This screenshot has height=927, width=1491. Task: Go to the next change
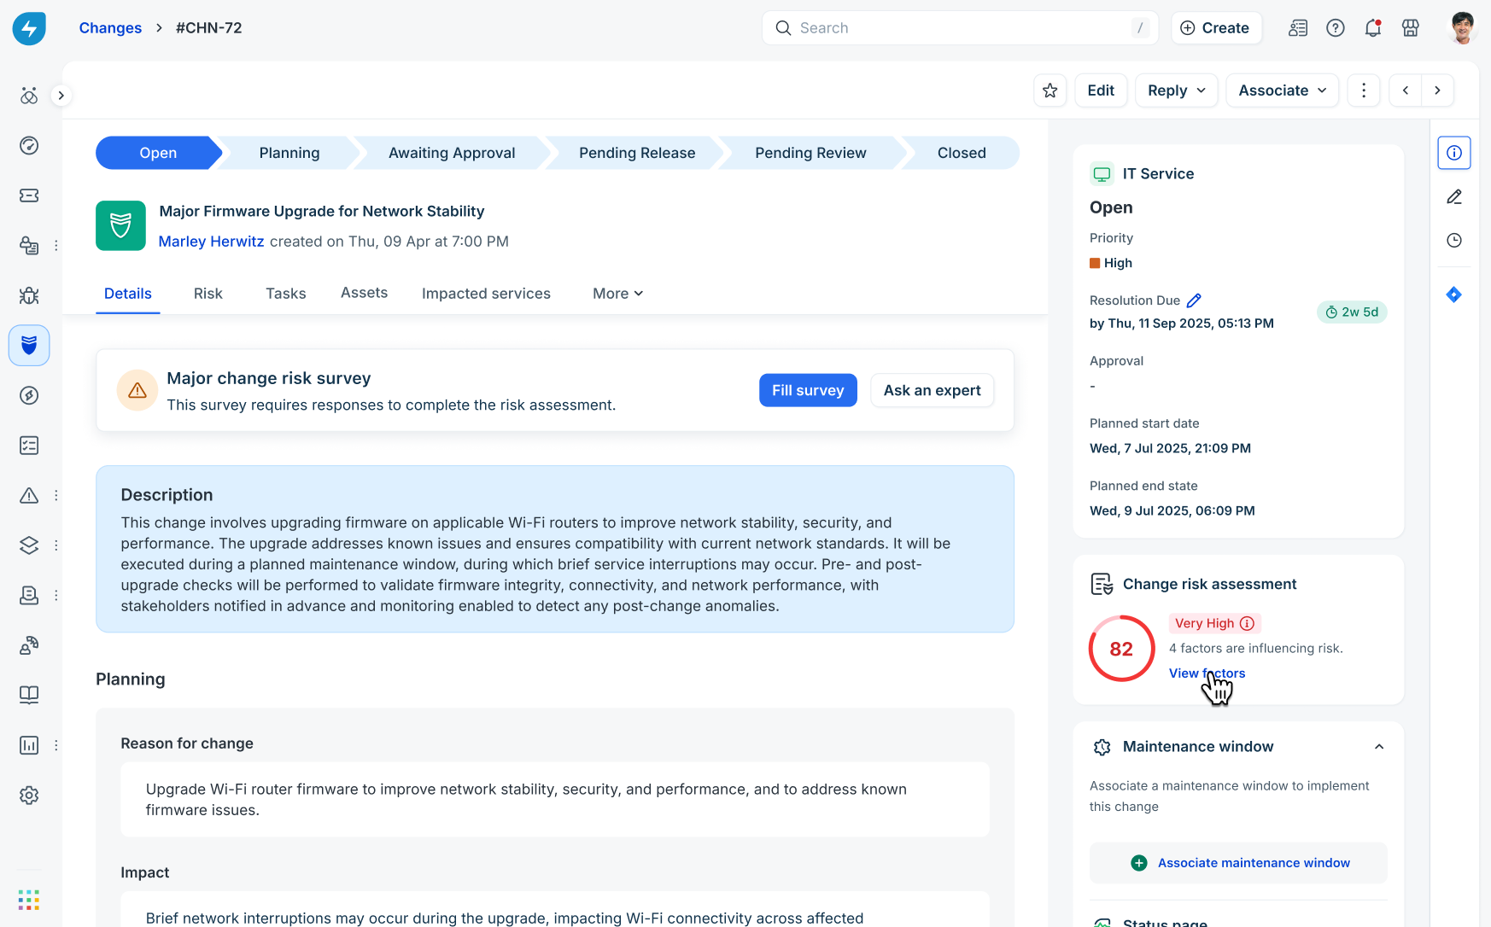(x=1438, y=90)
